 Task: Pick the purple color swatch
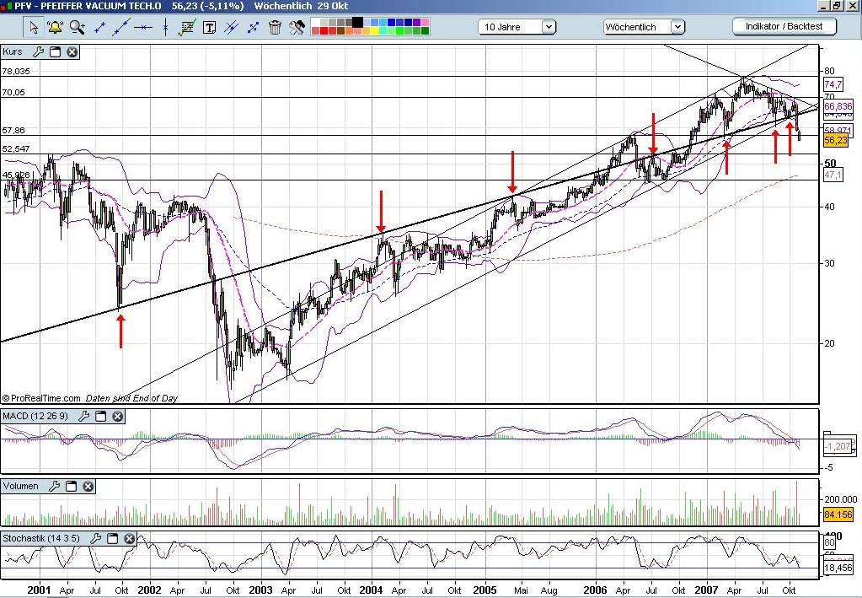tap(417, 23)
